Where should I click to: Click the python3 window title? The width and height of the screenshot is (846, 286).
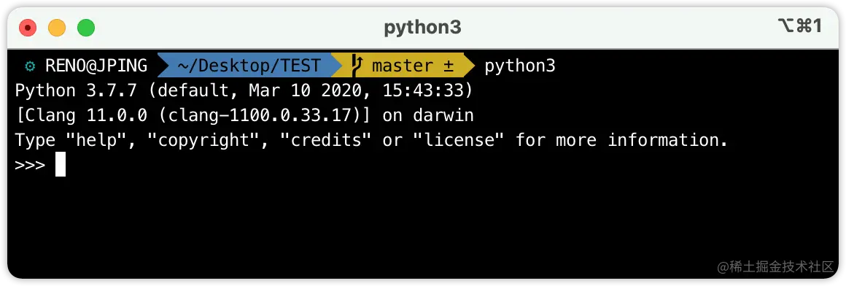click(x=422, y=28)
